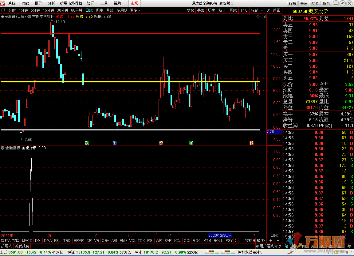Open the 工具 menu
This screenshot has height=256, width=354.
(104, 3)
